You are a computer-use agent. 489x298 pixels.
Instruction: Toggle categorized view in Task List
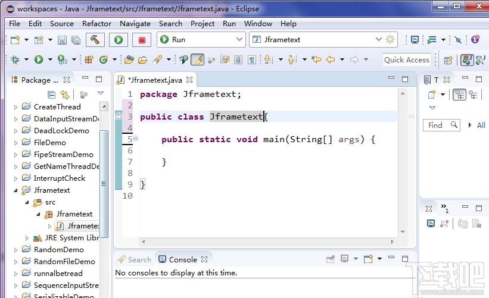coord(459,95)
